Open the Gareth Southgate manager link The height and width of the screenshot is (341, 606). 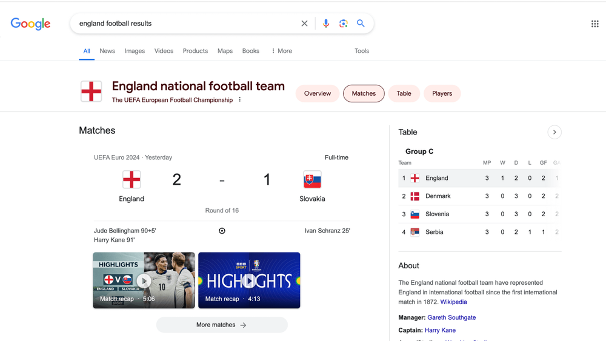[451, 317]
